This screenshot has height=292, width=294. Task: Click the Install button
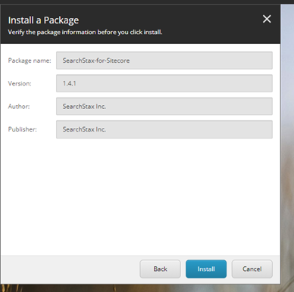click(206, 269)
